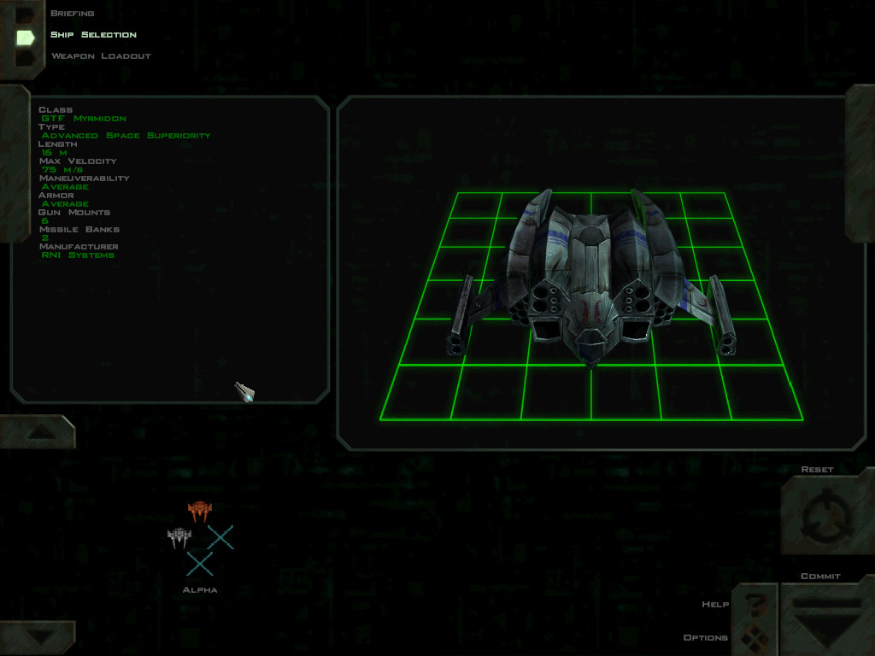Click the Max Velocity label
Image resolution: width=875 pixels, height=656 pixels.
tap(78, 161)
